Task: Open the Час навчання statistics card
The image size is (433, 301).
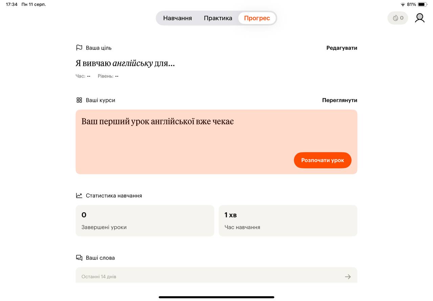Action: tap(288, 220)
